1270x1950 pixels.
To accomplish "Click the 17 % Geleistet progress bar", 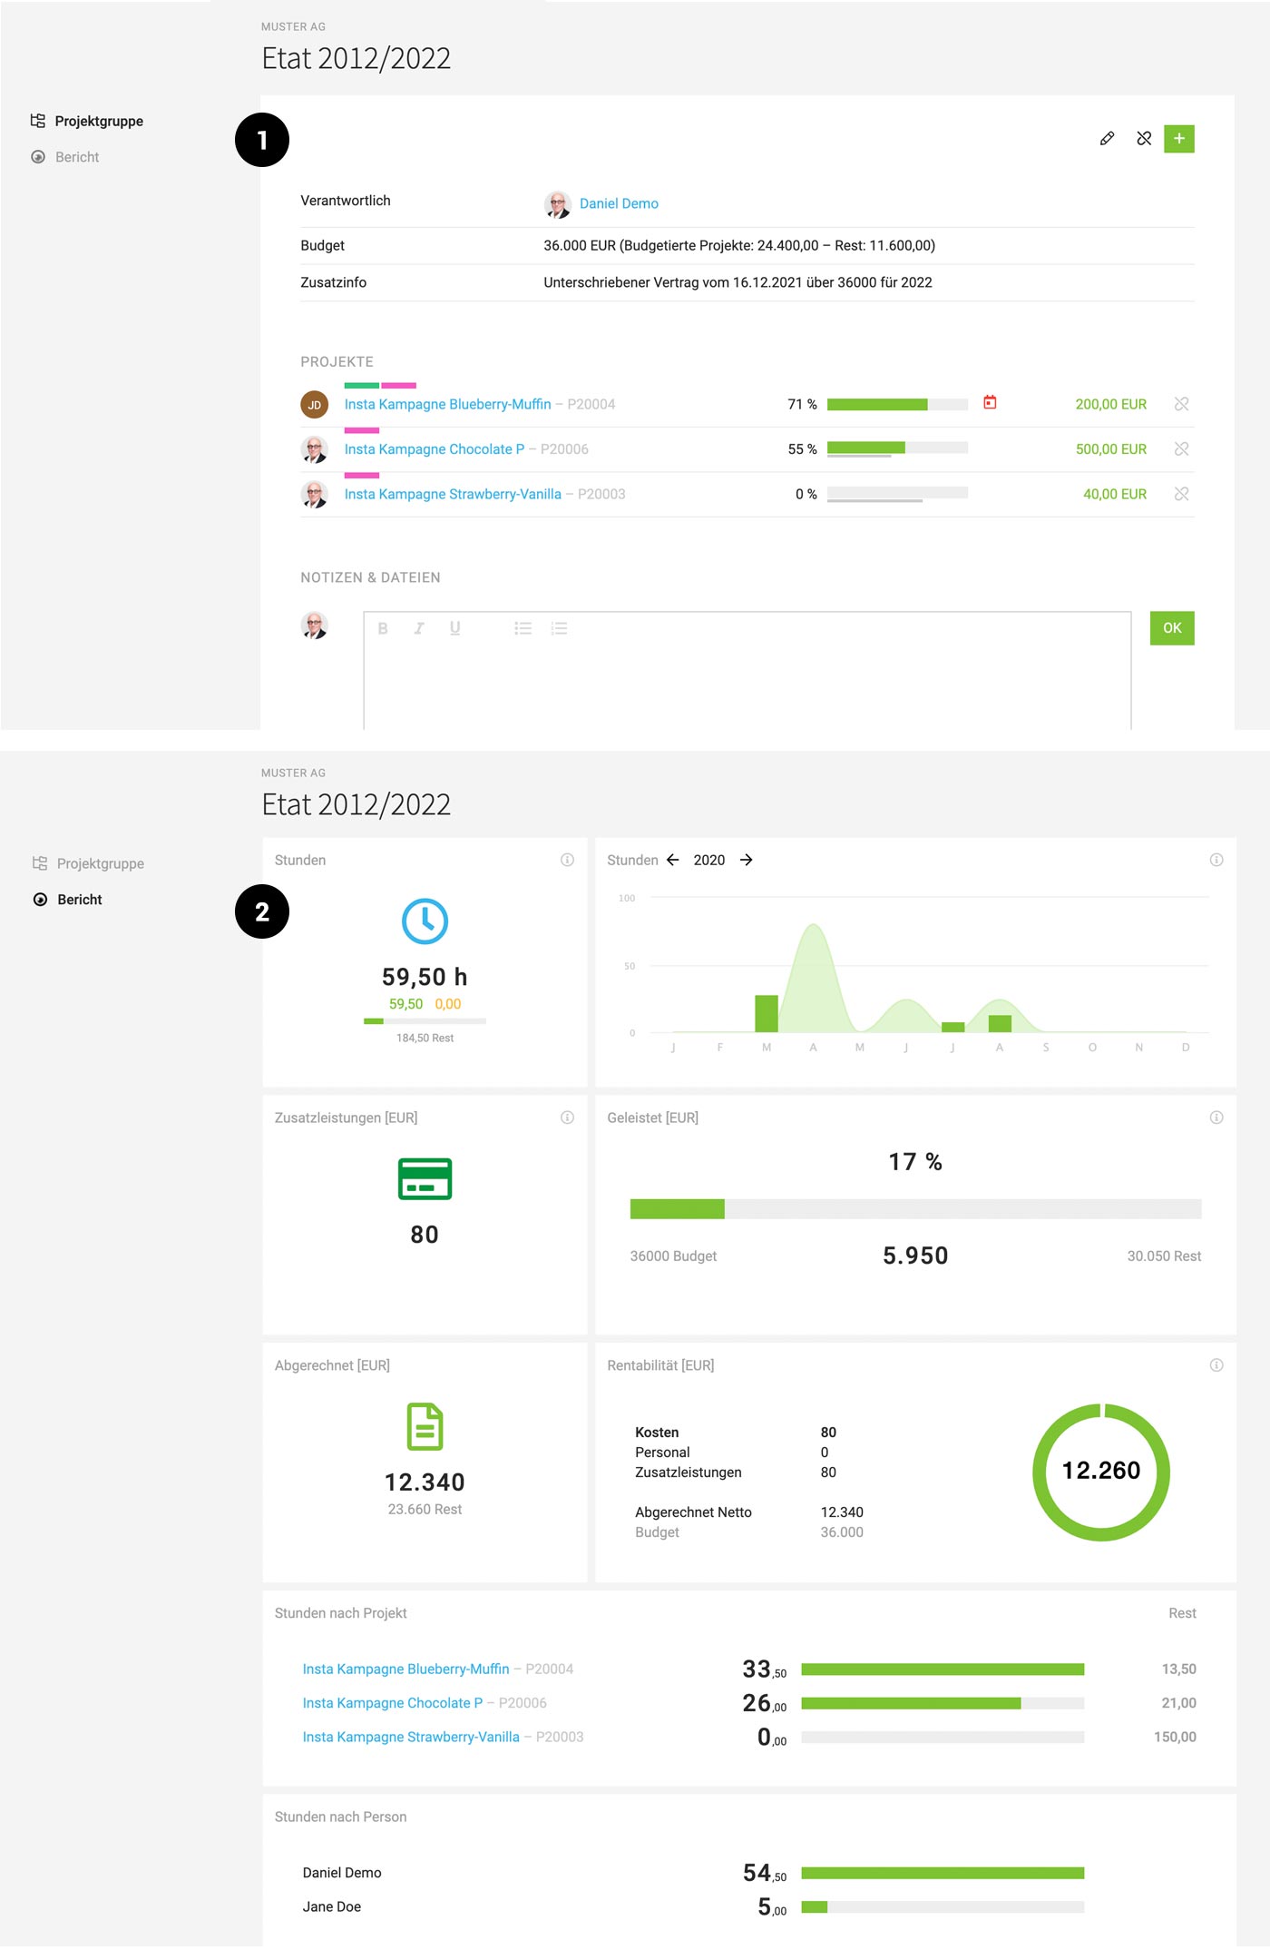I will click(915, 1208).
